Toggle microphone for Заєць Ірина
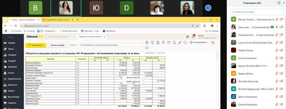Screen dimensions: 286x109 [x=277, y=27]
